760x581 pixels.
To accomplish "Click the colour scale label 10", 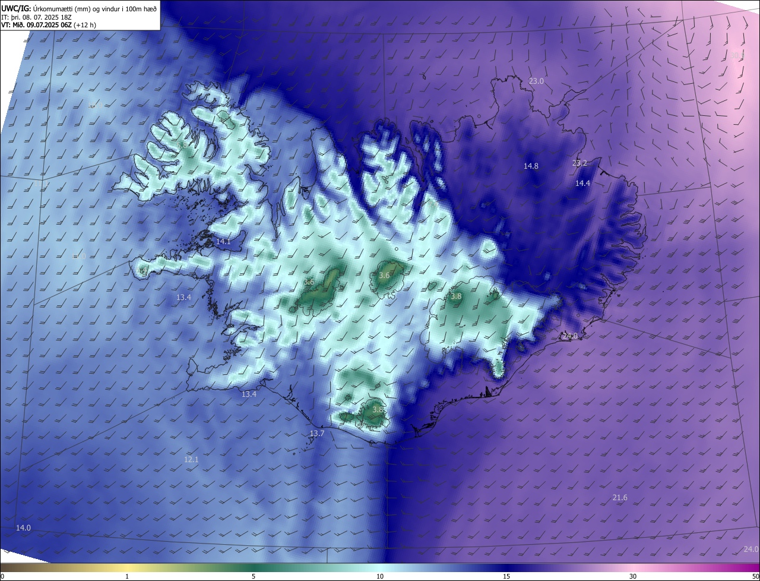I will tap(380, 576).
